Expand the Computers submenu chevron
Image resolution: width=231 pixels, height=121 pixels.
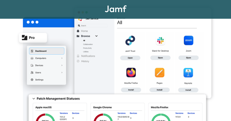coord(62,58)
